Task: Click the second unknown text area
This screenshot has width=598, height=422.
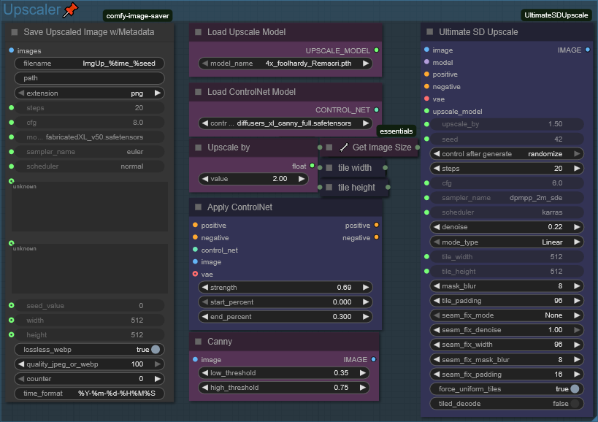Action: (90, 269)
